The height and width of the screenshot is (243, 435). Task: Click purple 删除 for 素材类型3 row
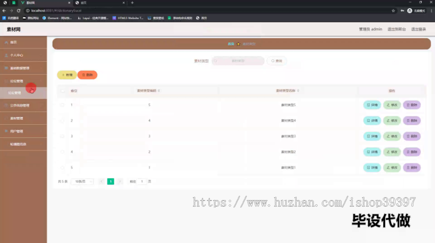pyautogui.click(x=412, y=136)
